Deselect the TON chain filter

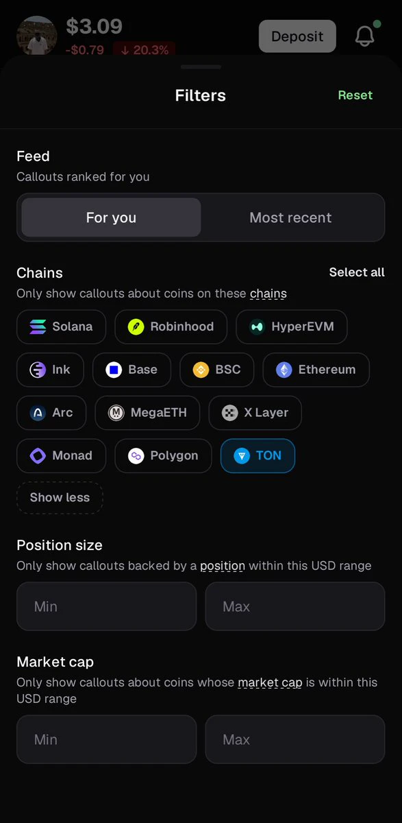(x=257, y=455)
